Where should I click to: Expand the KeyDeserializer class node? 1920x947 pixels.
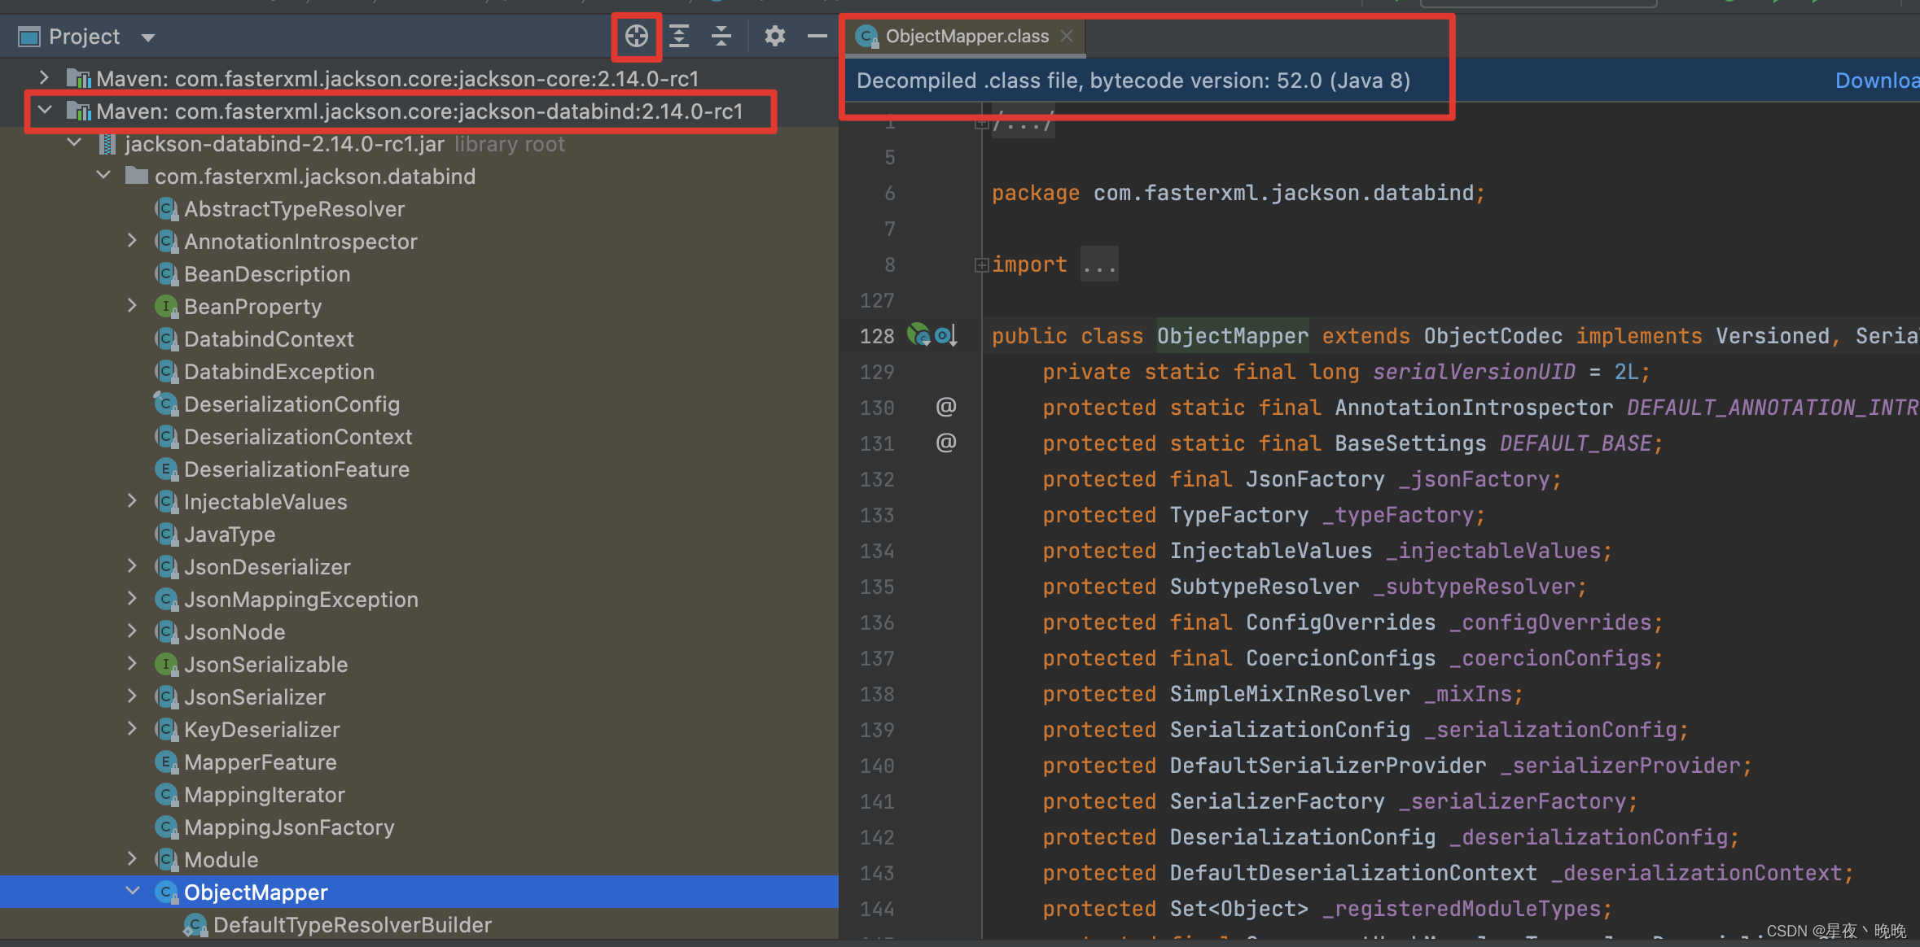tap(133, 729)
